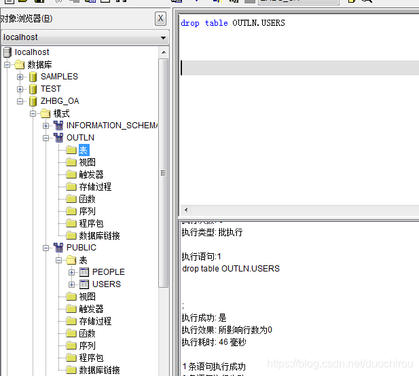419x376 pixels.
Task: Select SAMPLES database label
Action: click(x=59, y=77)
